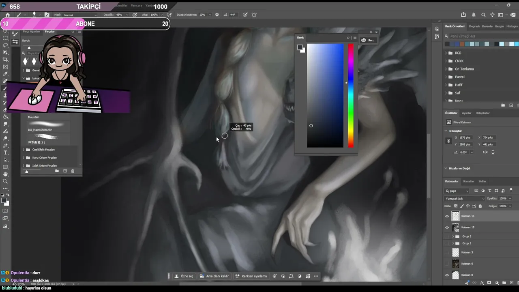Hide Katman 18 layer visibility eye
This screenshot has height=292, width=519.
[447, 216]
